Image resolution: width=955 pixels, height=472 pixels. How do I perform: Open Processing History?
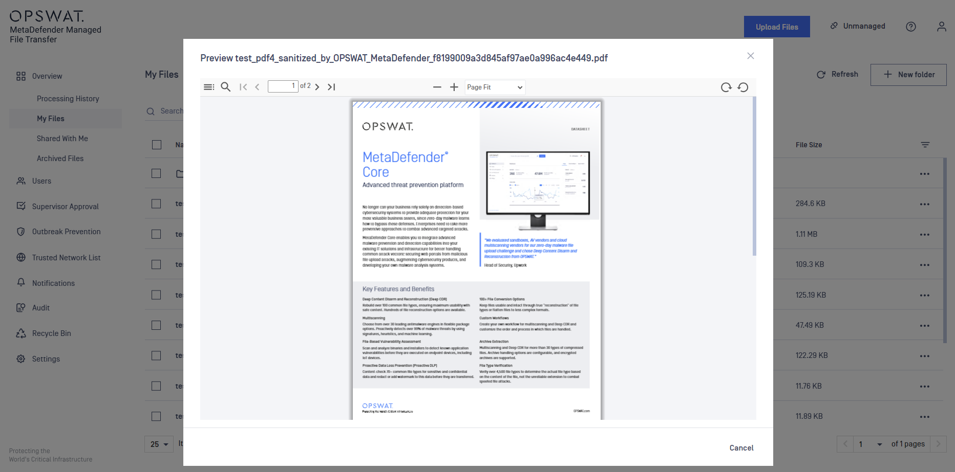(68, 99)
